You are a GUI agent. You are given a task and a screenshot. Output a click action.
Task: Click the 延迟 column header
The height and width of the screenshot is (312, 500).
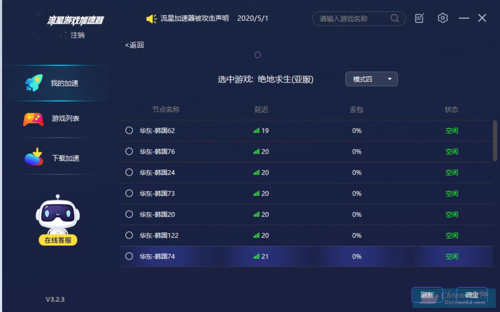[261, 109]
